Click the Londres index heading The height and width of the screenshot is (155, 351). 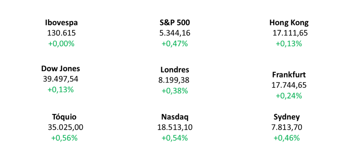(x=174, y=70)
